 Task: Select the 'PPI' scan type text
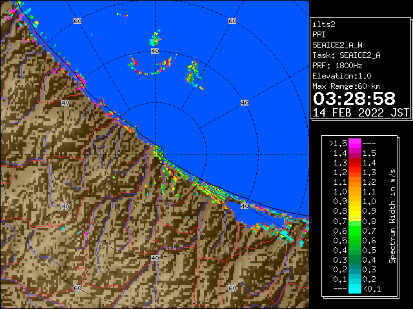(x=319, y=35)
